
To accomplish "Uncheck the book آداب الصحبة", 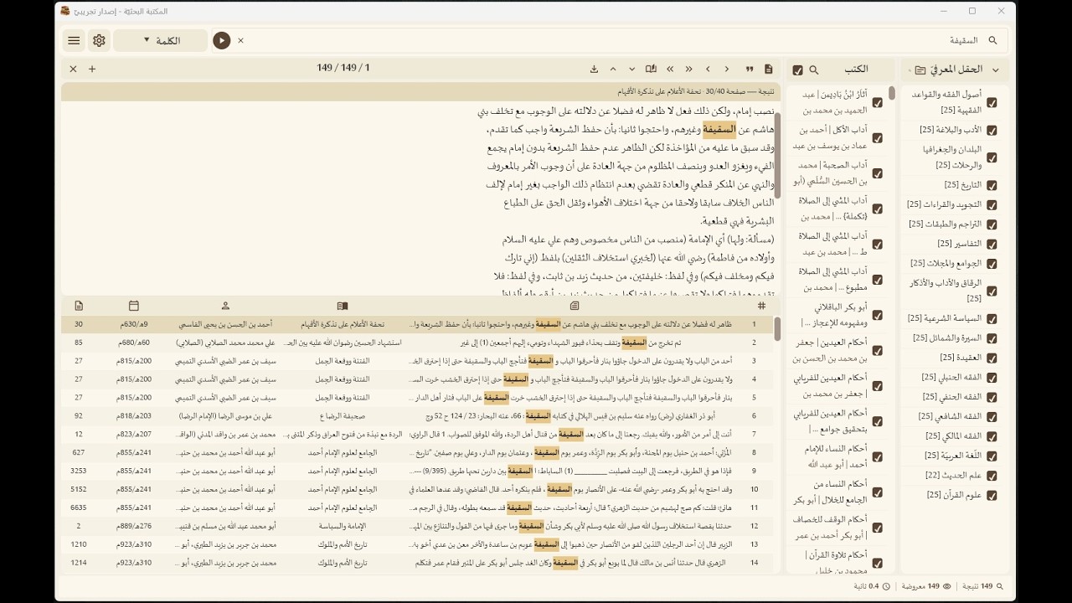I will click(877, 173).
